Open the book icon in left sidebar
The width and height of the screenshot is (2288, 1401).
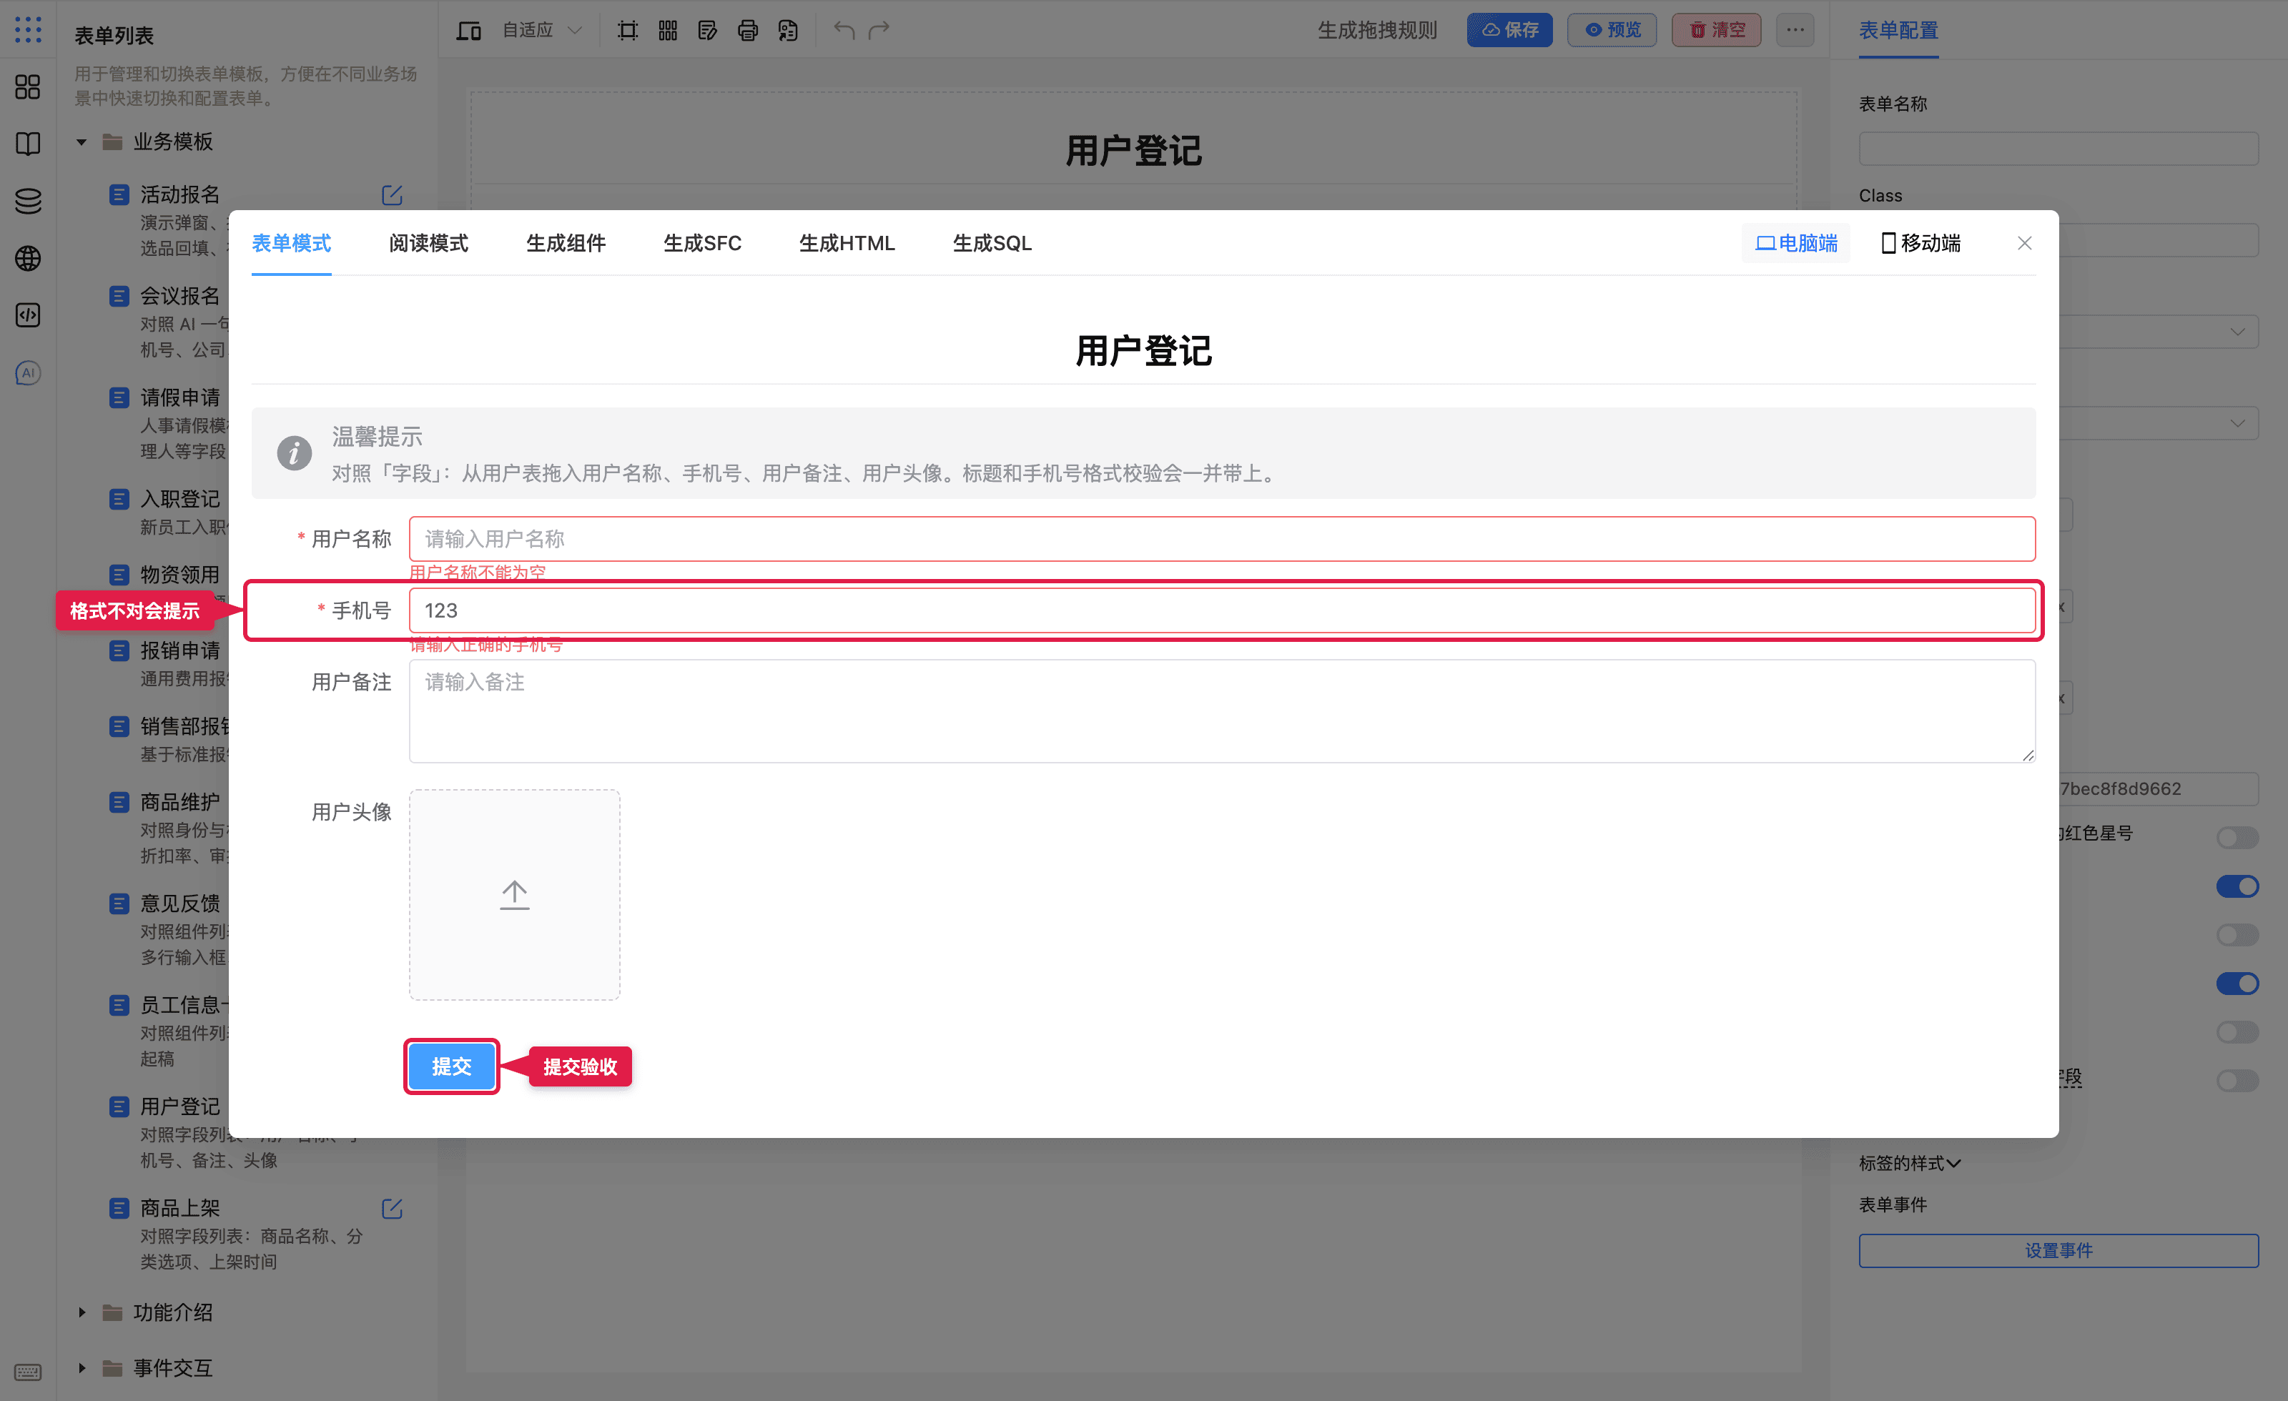point(28,144)
